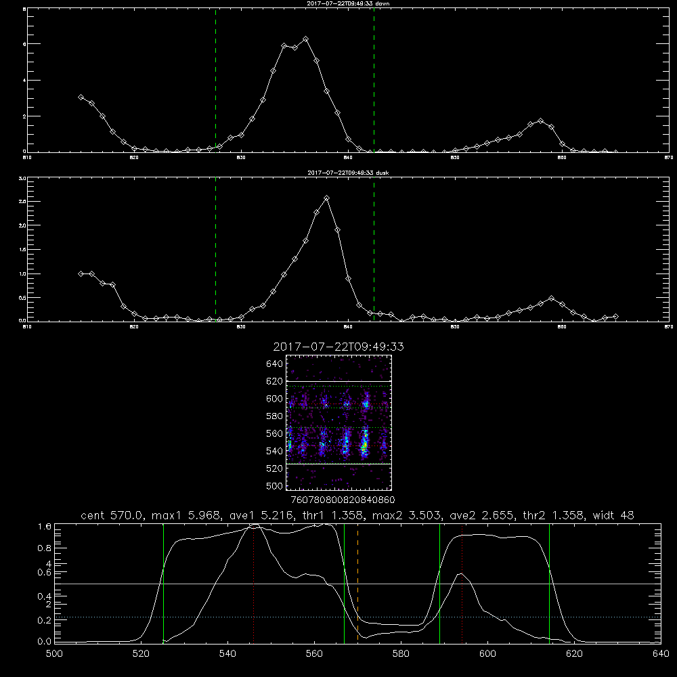Viewport: 677px width, 677px height.
Task: Select the left green dashed line in dawn plot
Action: click(215, 80)
